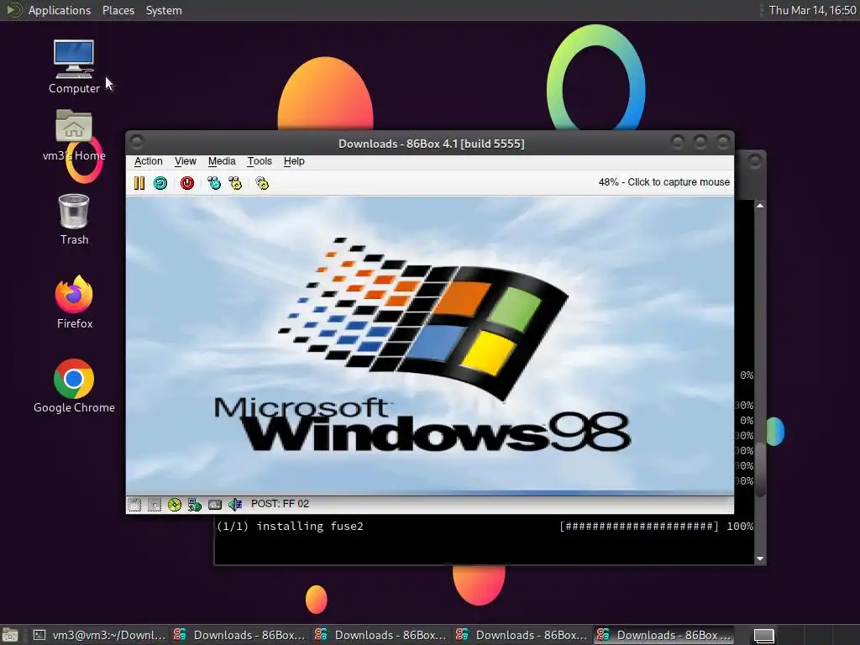Open the View menu
The image size is (860, 645).
click(186, 161)
